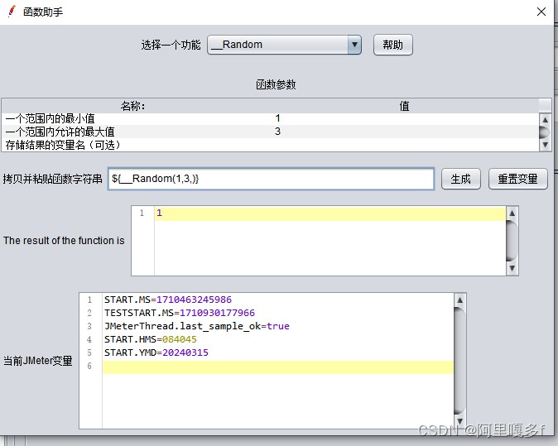This screenshot has height=446, width=558.
Task: Click JMeter variables scrollbar thumb
Action: tap(459, 361)
